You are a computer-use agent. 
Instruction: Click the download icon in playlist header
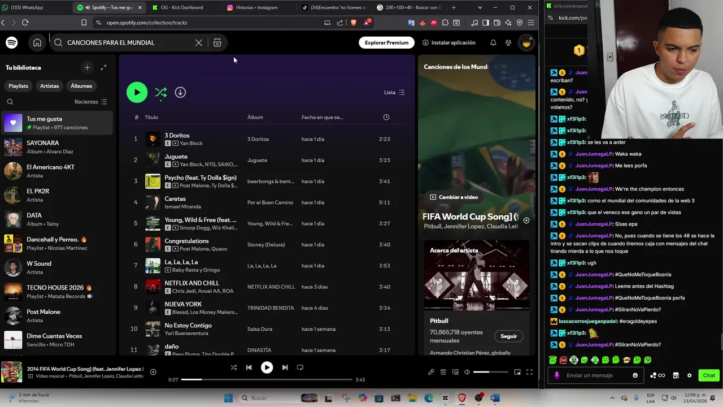(x=180, y=92)
